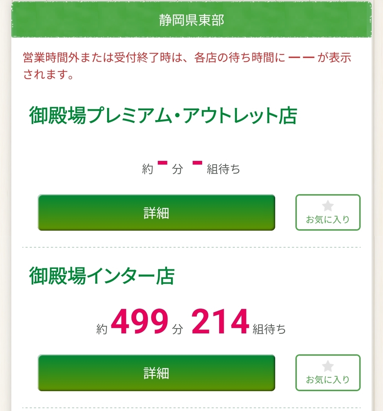Click the 分 label after 499

click(177, 330)
